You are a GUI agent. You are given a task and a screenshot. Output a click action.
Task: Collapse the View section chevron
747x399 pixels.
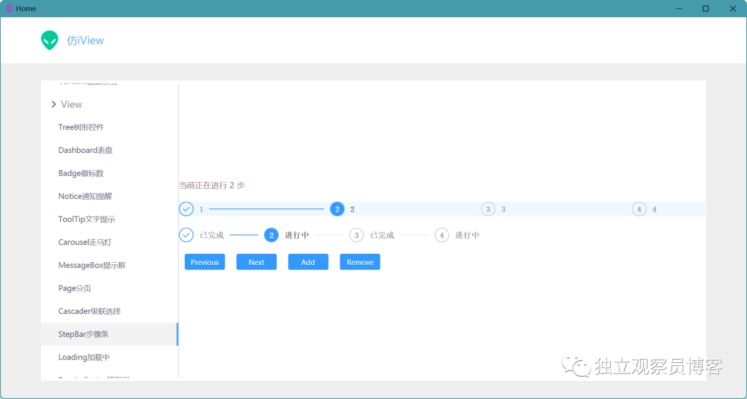pyautogui.click(x=54, y=104)
